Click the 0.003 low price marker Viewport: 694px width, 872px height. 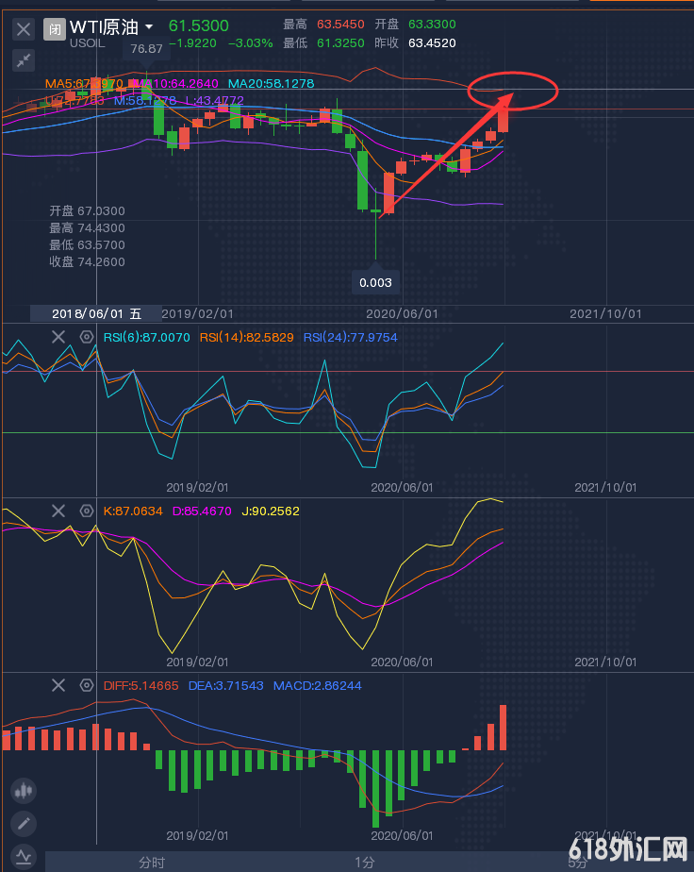click(x=375, y=282)
